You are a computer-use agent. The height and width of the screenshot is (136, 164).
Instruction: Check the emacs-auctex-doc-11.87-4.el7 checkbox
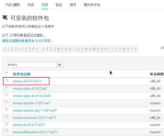(x=7, y=110)
